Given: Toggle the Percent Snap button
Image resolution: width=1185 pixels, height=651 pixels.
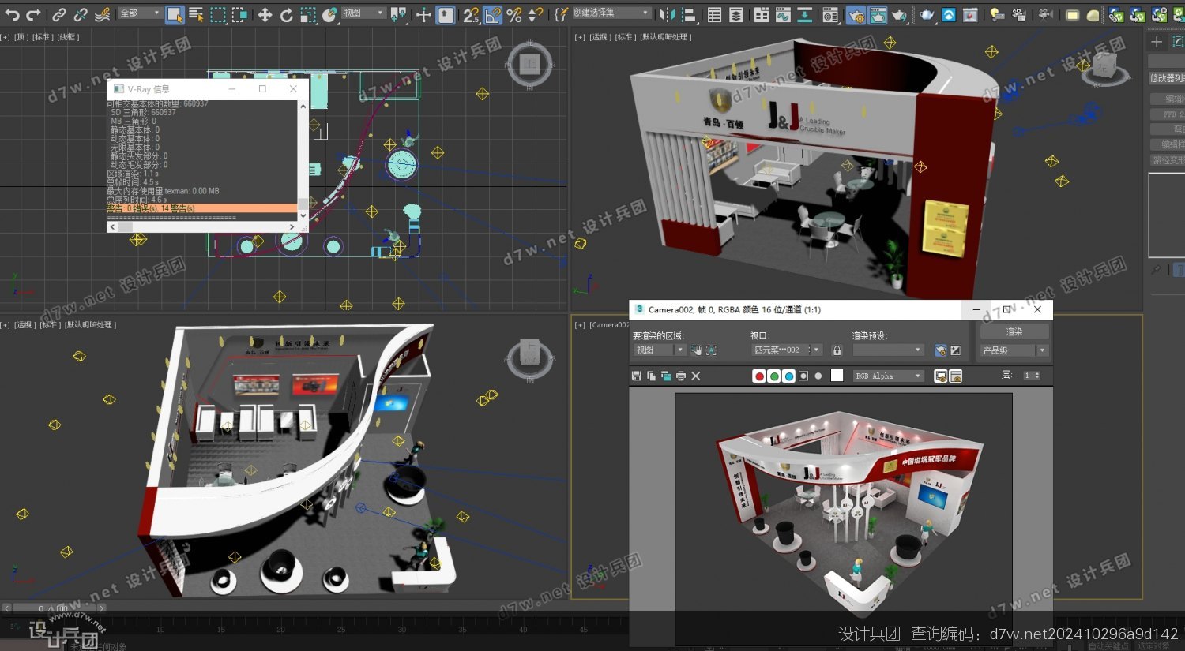Looking at the screenshot, I should [514, 15].
